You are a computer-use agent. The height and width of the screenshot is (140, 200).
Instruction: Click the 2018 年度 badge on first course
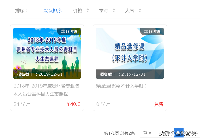tap(69, 31)
